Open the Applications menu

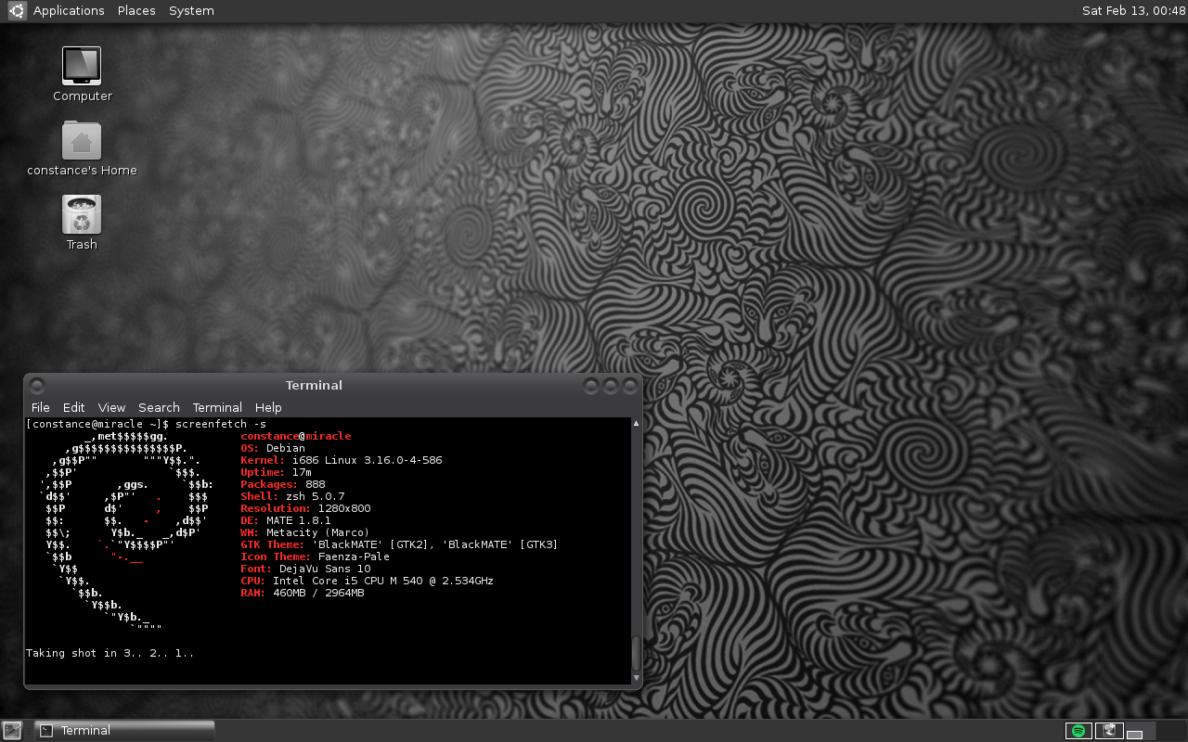coord(68,11)
